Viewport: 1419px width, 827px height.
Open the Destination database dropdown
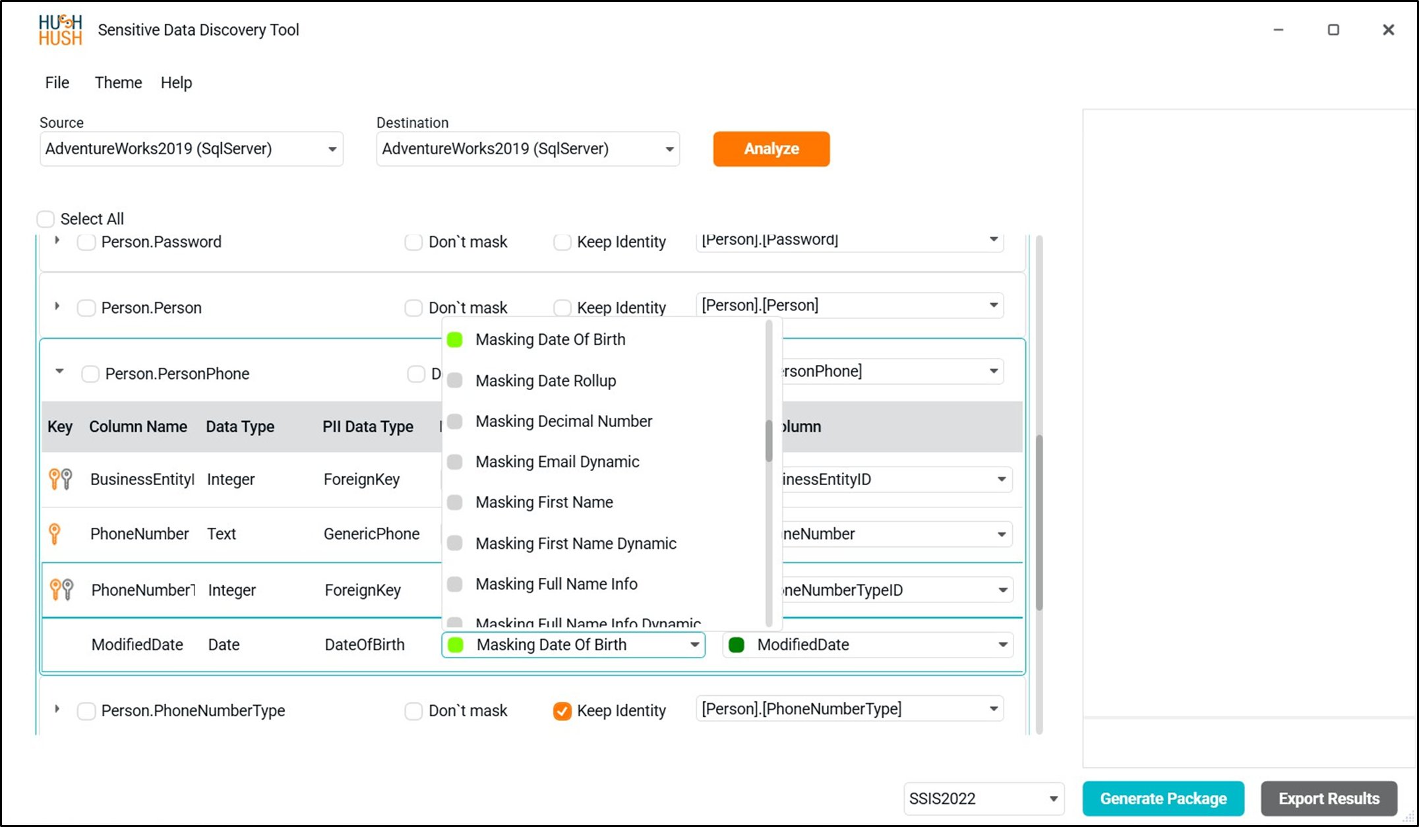[528, 149]
